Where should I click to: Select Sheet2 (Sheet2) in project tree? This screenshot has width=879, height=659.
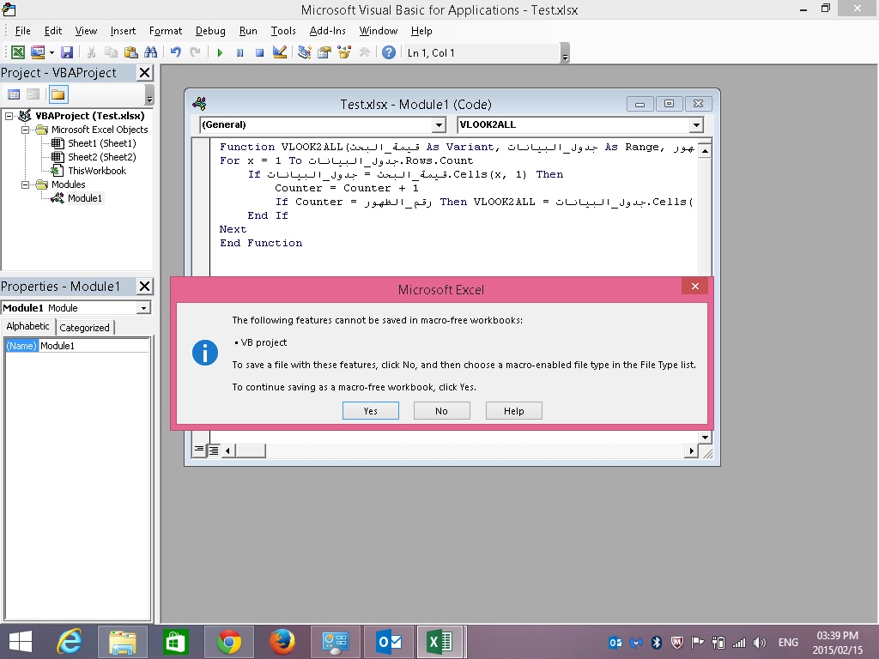click(x=101, y=157)
